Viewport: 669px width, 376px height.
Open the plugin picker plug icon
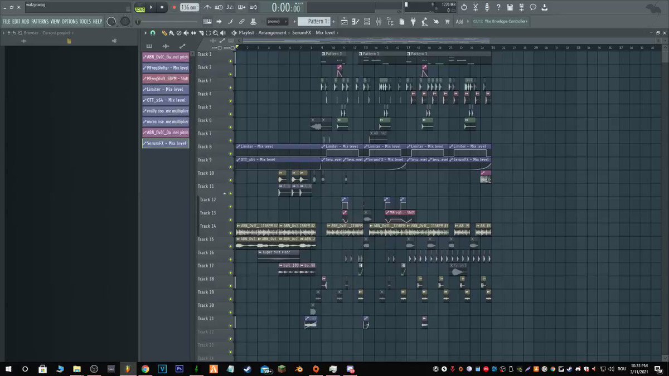413,21
